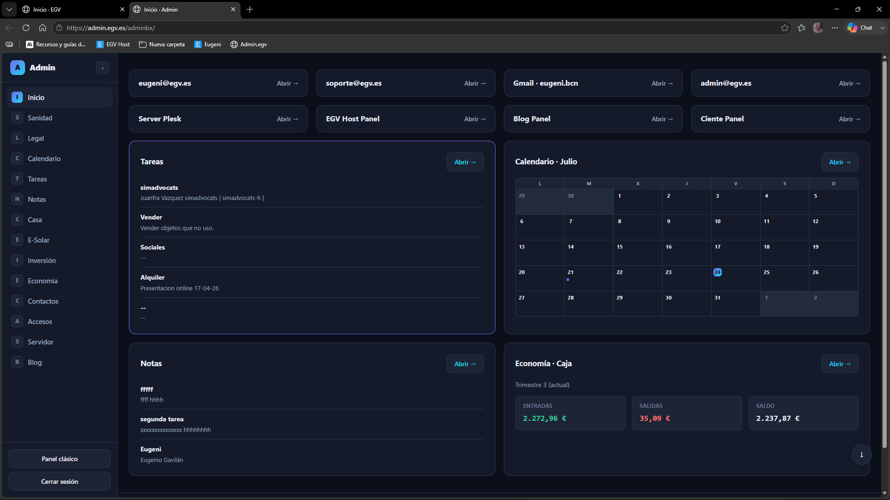Open the Nueva carpeta bookmarks folder
This screenshot has width=890, height=500.
162,44
